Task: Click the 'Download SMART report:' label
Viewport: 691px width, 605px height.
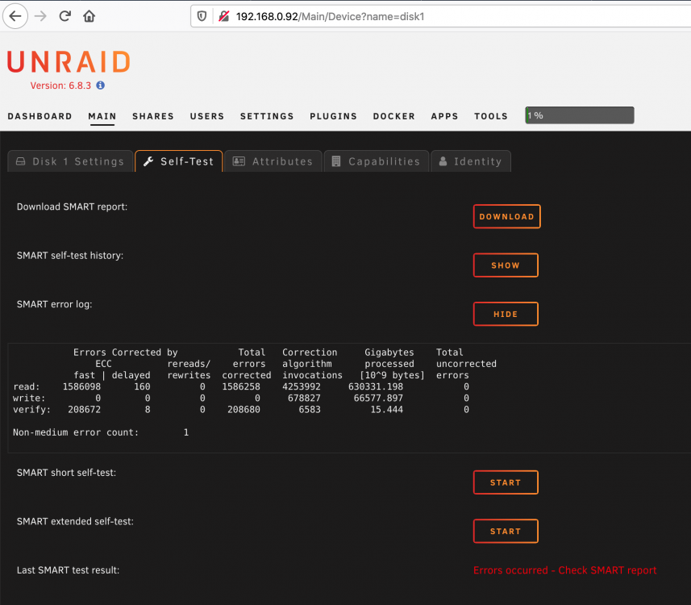Action: point(72,207)
